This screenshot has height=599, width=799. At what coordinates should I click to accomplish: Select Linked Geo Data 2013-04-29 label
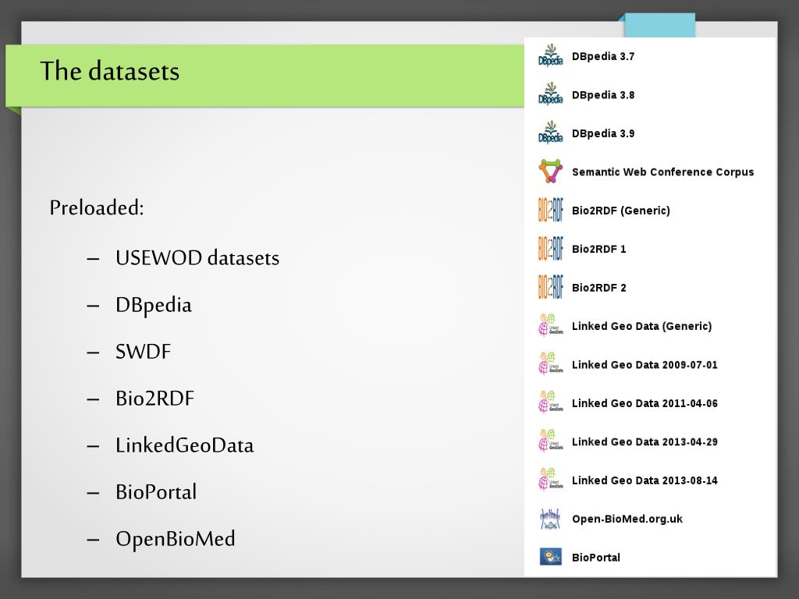coord(645,441)
